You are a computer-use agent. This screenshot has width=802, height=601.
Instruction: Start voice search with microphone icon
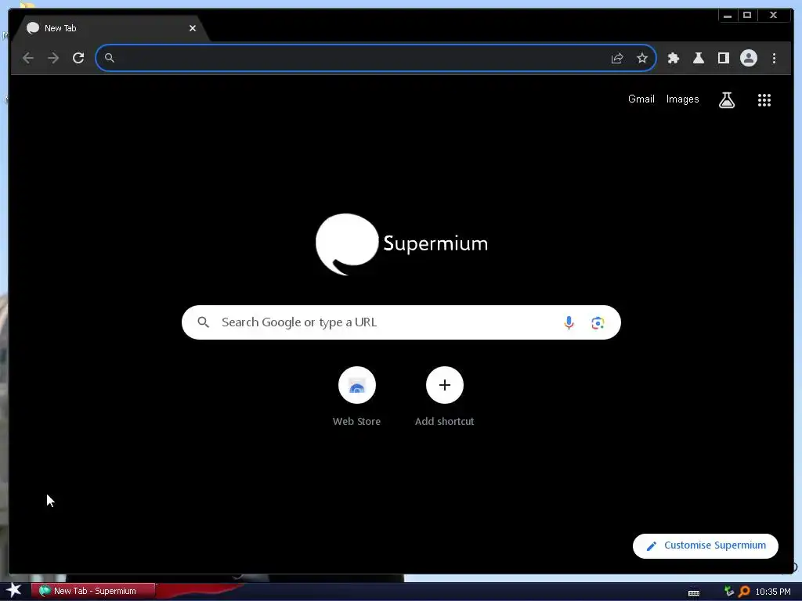click(x=569, y=322)
